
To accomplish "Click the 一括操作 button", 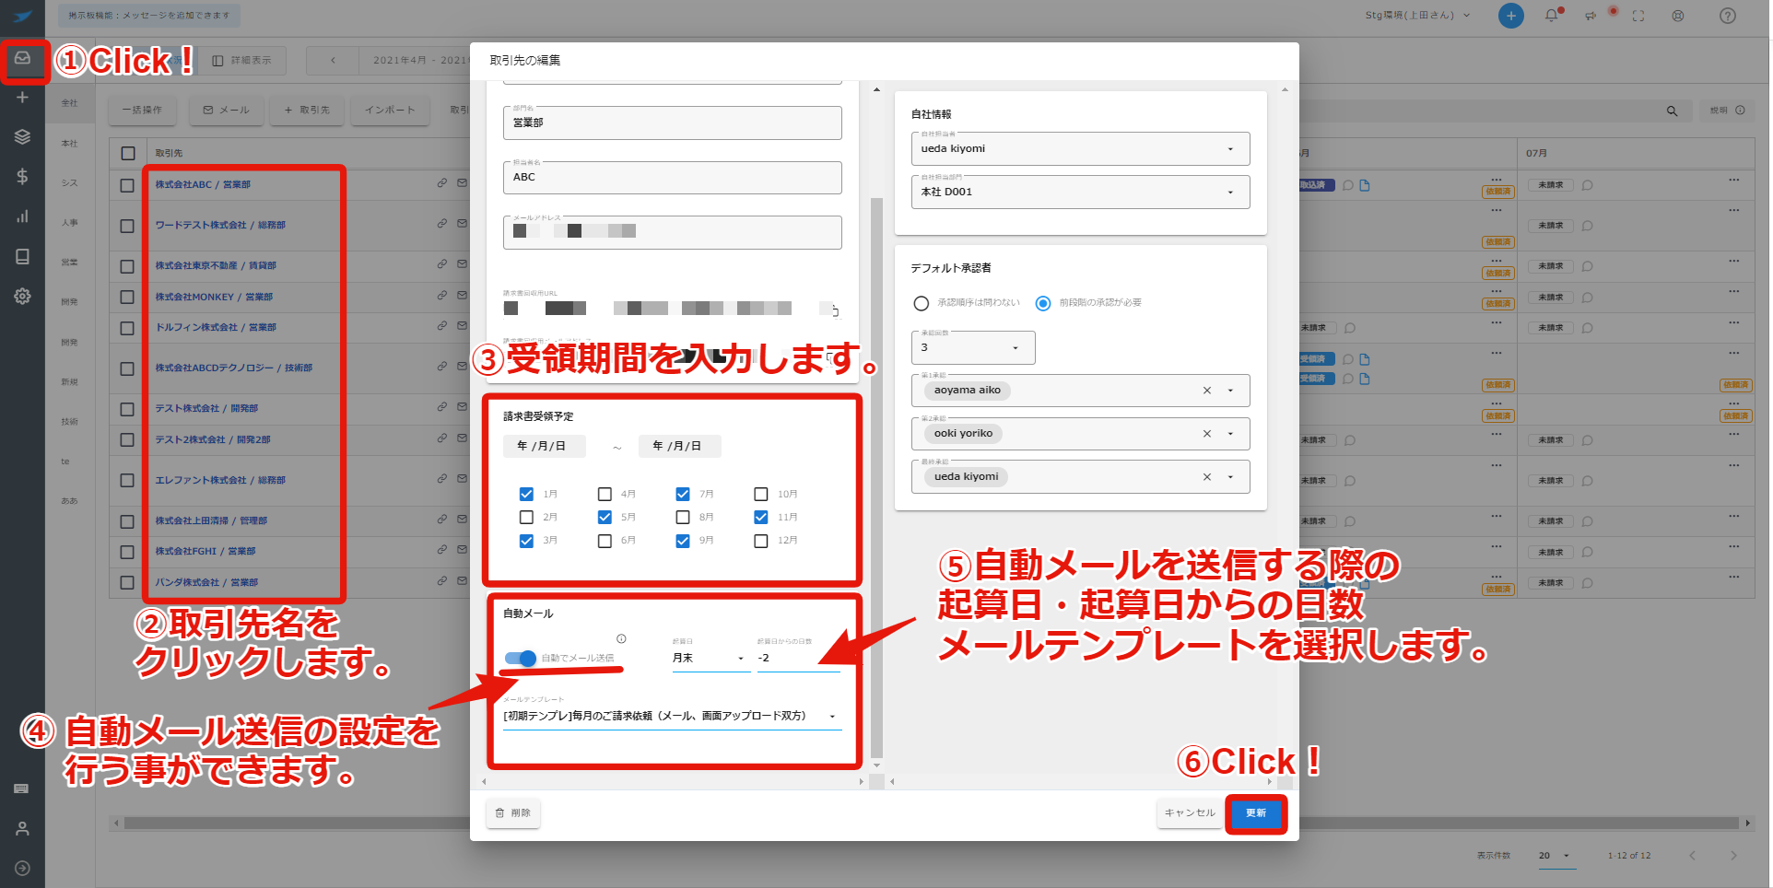I will coord(142,111).
